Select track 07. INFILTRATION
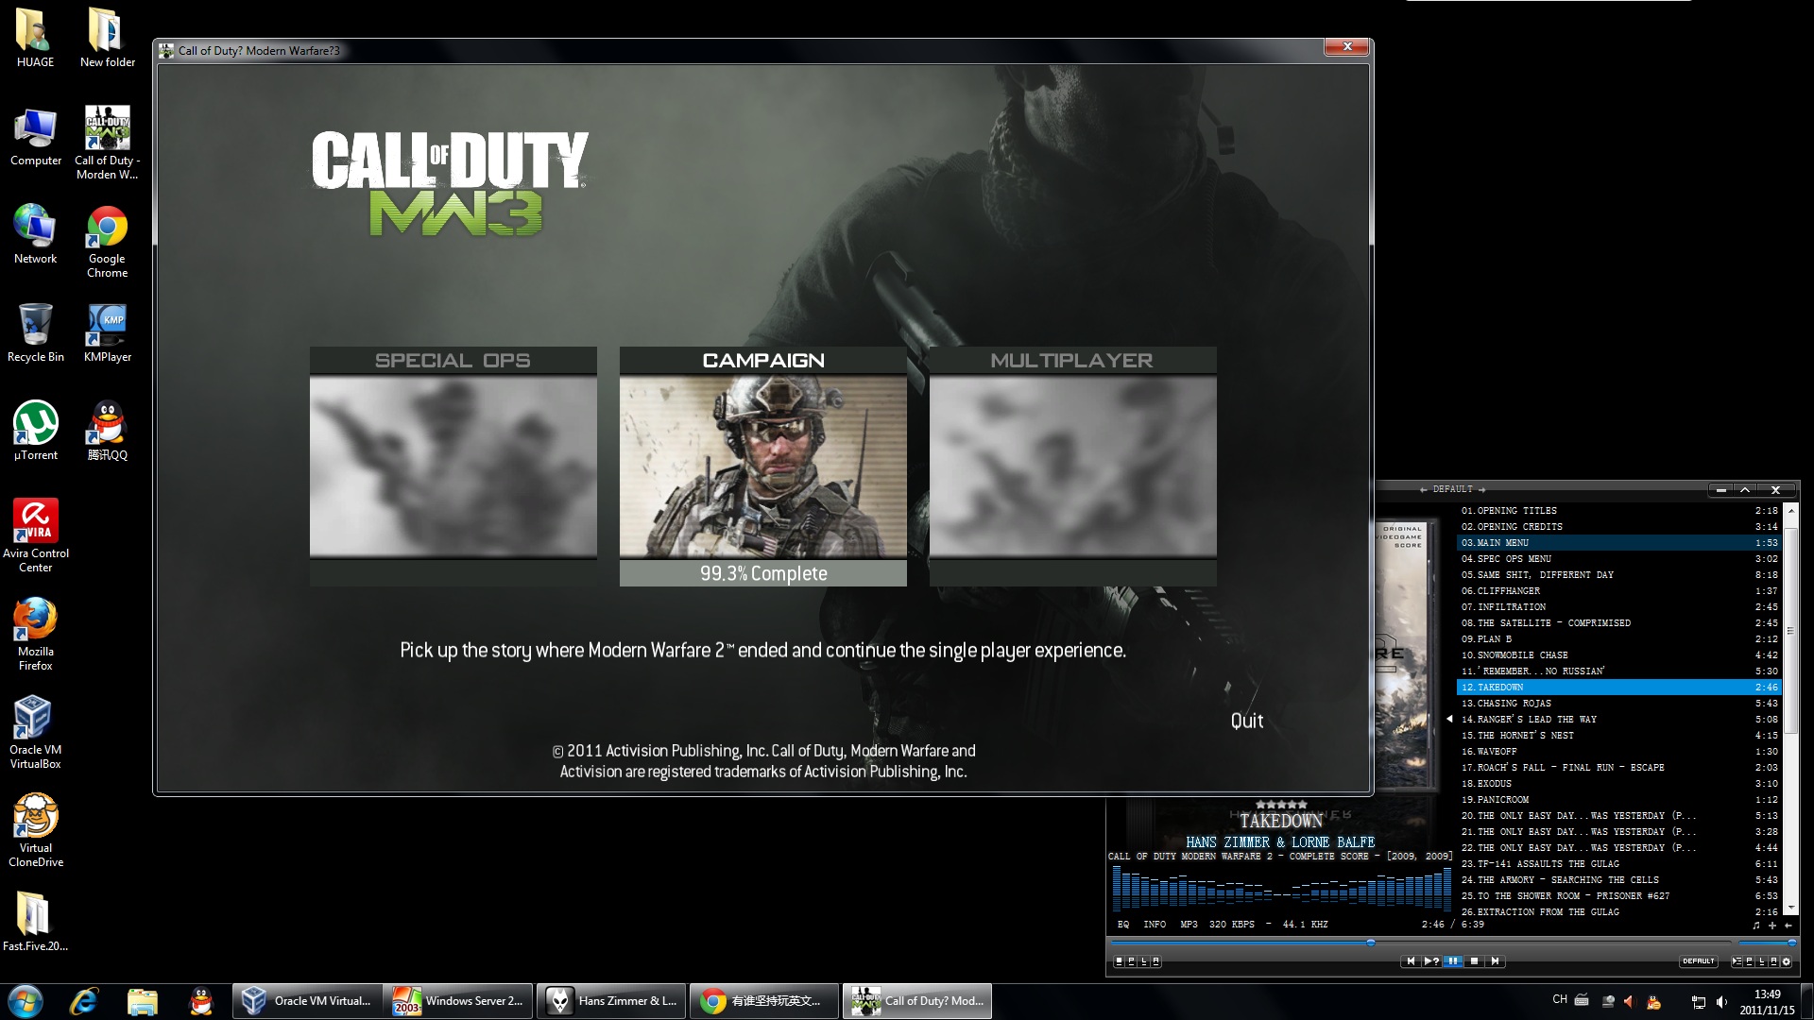This screenshot has height=1020, width=1814. point(1619,606)
